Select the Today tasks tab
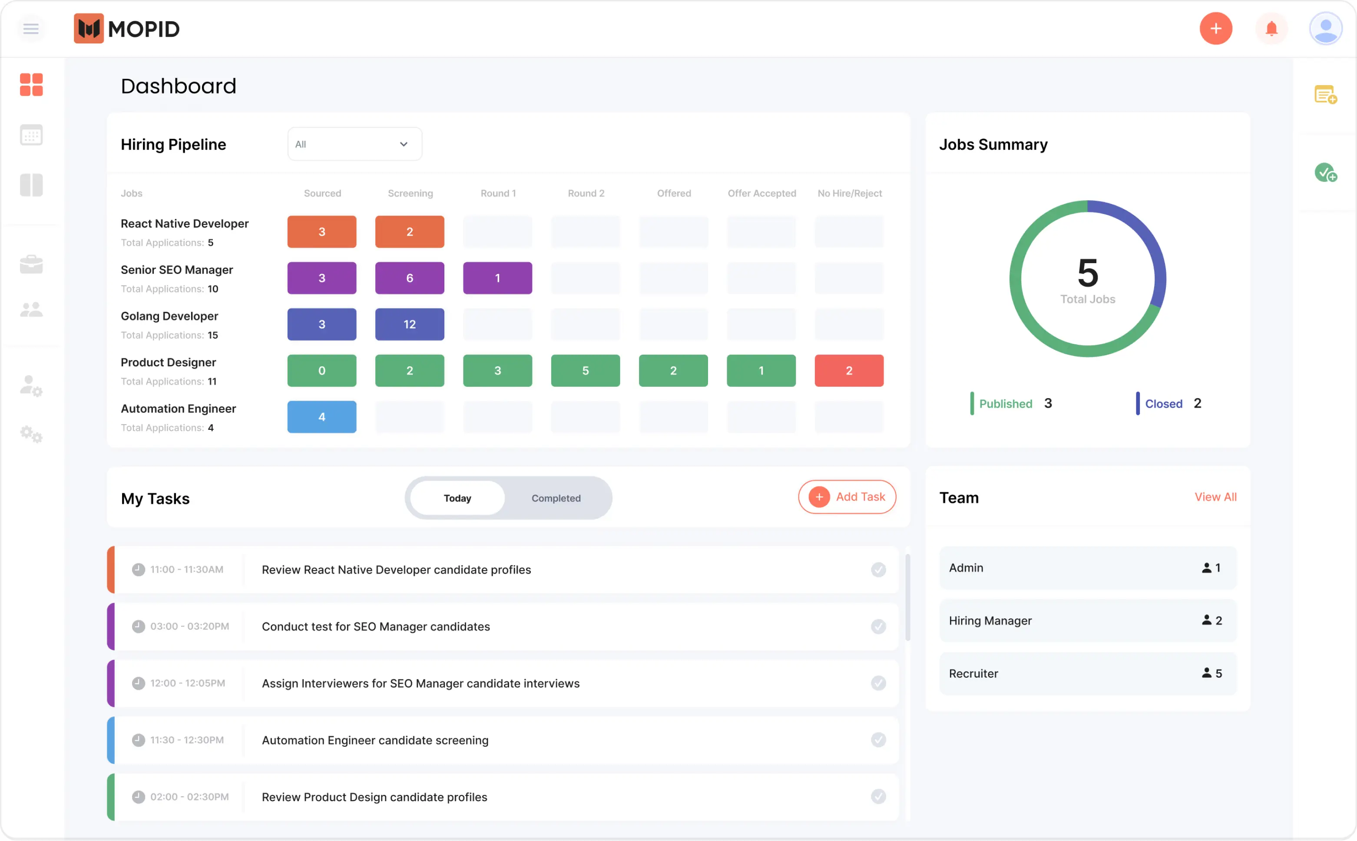The height and width of the screenshot is (841, 1357). click(x=457, y=498)
